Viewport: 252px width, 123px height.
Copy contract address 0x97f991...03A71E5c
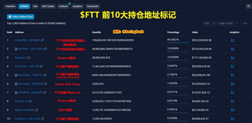click(x=45, y=49)
